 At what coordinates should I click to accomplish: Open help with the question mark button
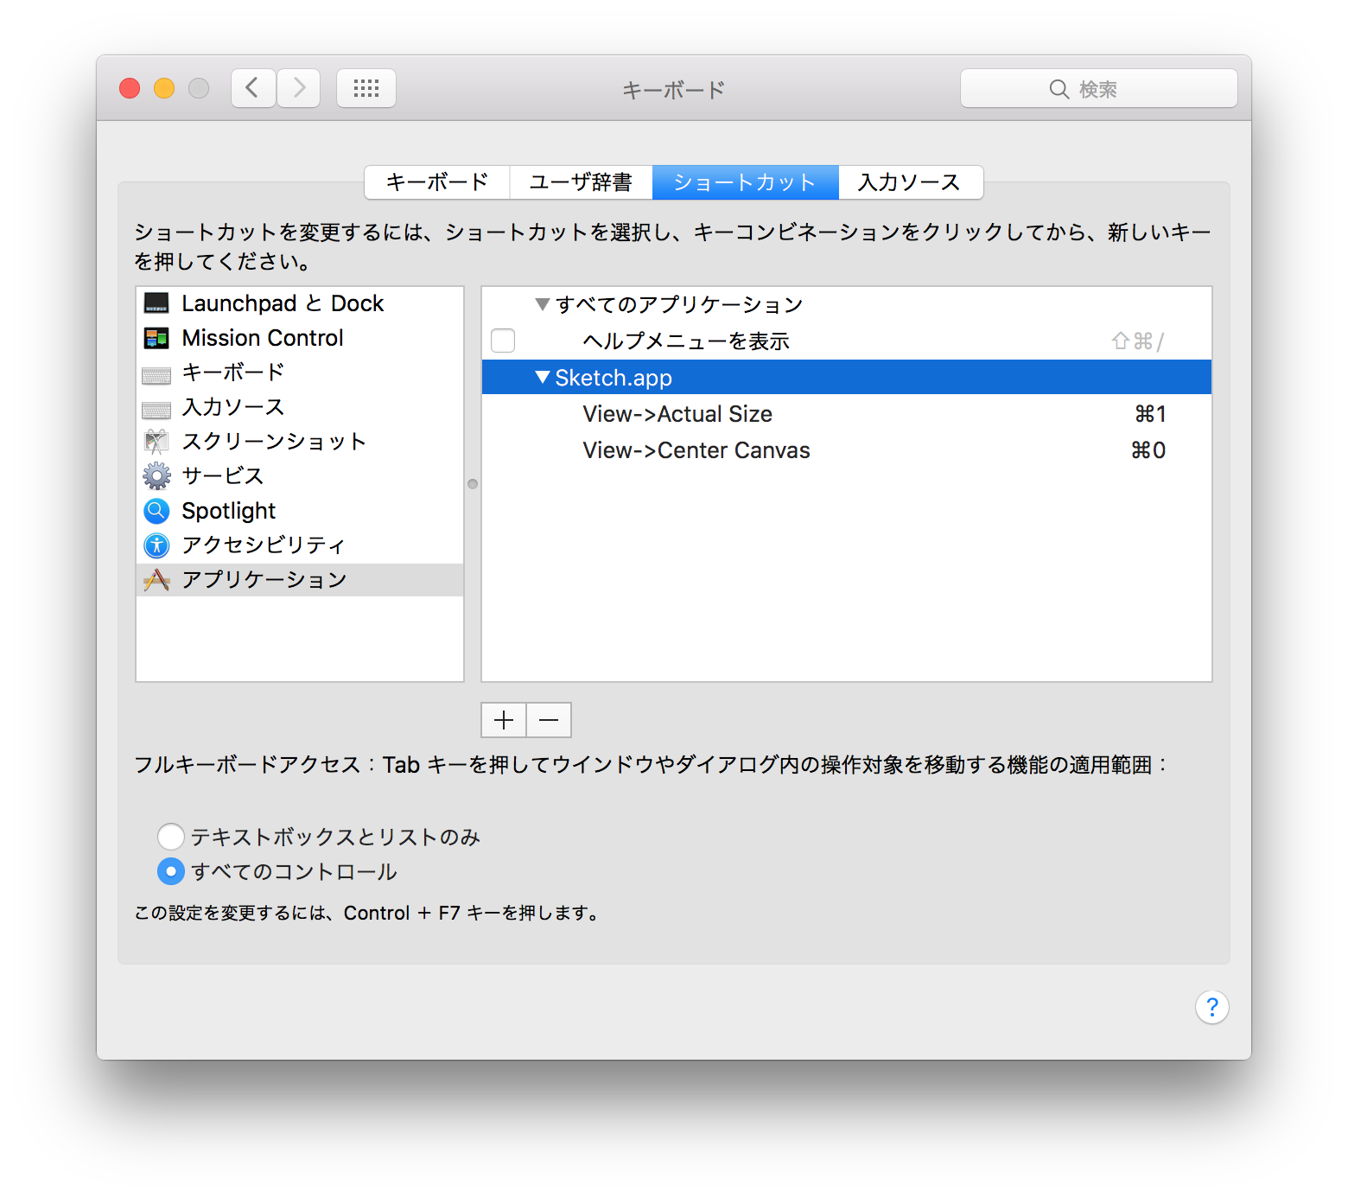pos(1212,1007)
